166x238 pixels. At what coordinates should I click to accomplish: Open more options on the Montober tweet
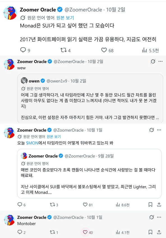point(159,217)
